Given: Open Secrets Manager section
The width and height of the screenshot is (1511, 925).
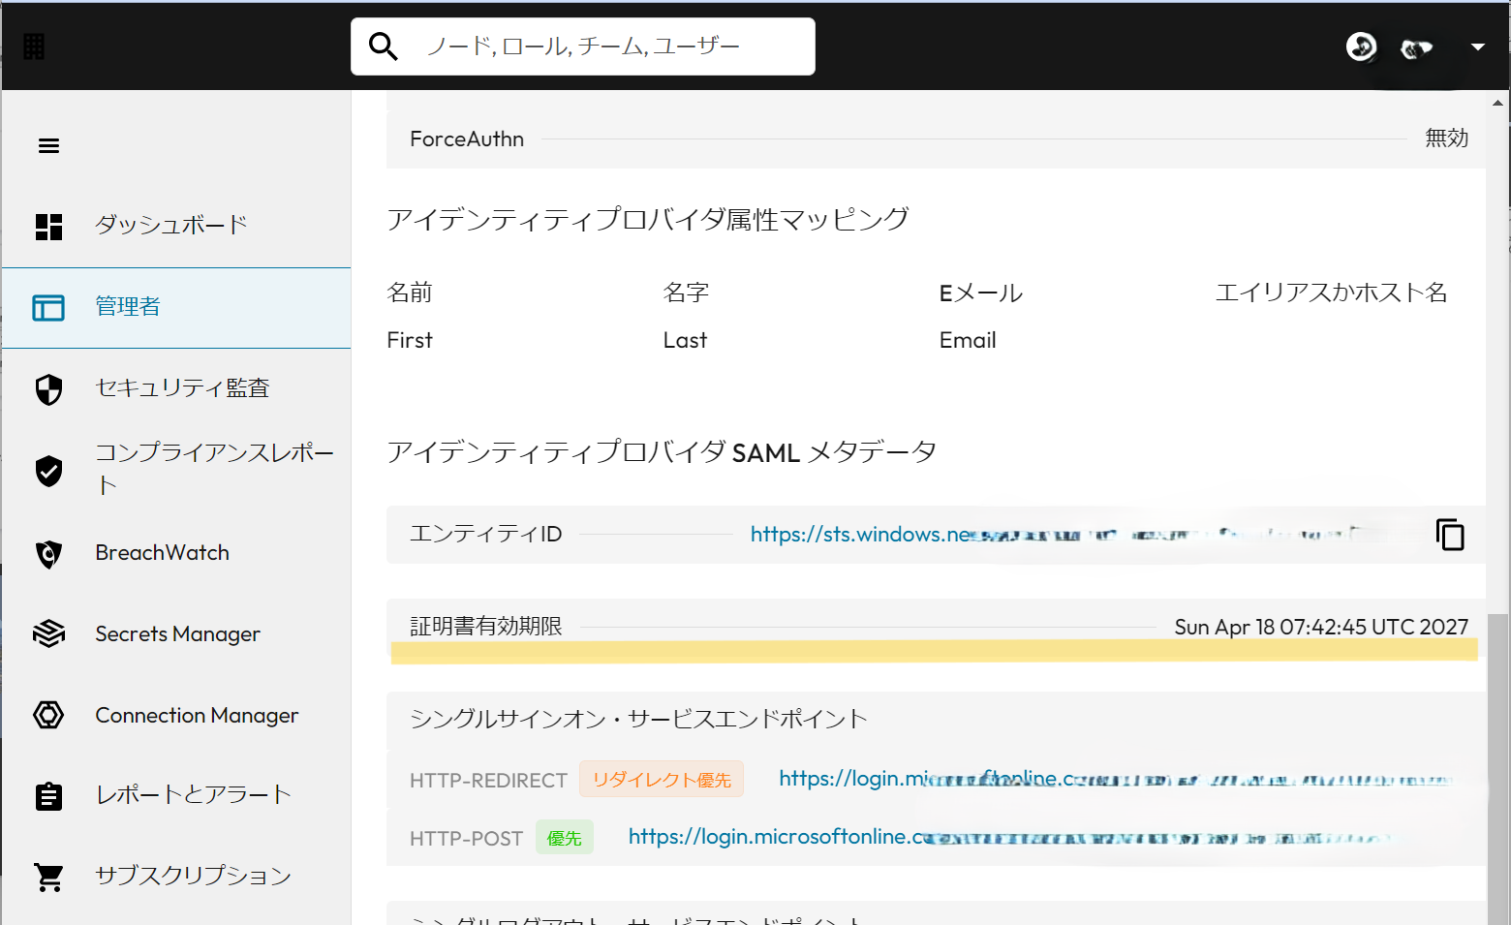Looking at the screenshot, I should pos(176,633).
